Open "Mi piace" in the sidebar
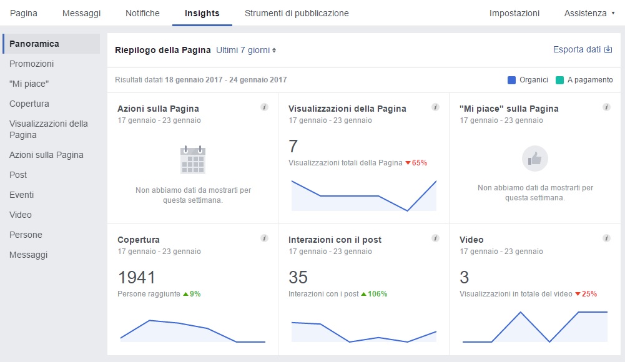Viewport: 625px width, 362px height. [29, 84]
